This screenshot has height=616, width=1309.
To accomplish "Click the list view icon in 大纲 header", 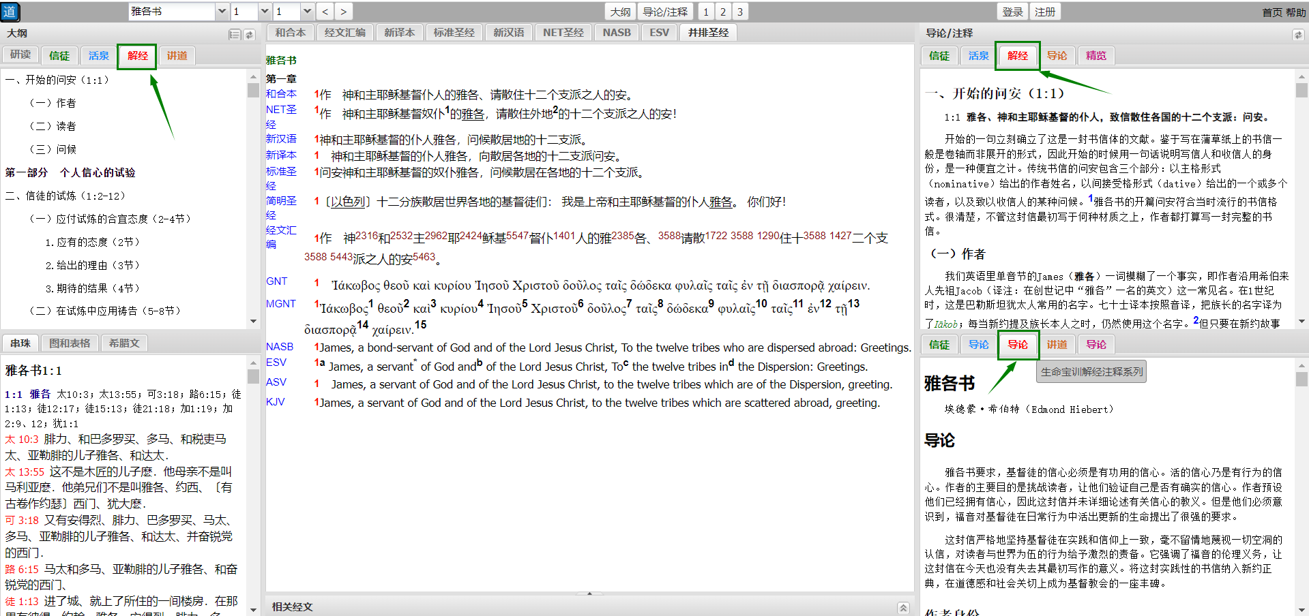I will 235,35.
